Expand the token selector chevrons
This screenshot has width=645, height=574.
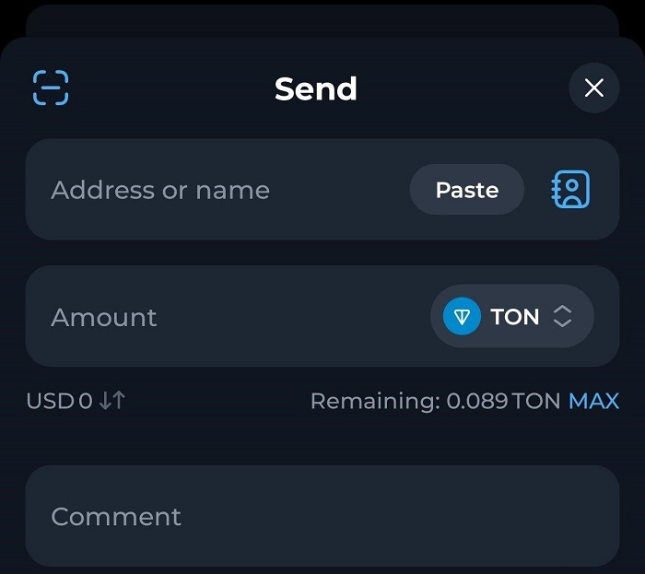(562, 317)
